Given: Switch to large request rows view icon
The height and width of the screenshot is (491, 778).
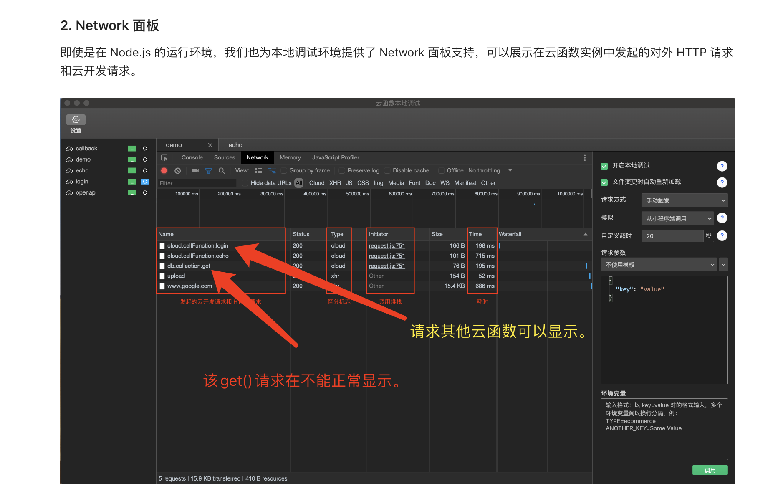Looking at the screenshot, I should 258,170.
